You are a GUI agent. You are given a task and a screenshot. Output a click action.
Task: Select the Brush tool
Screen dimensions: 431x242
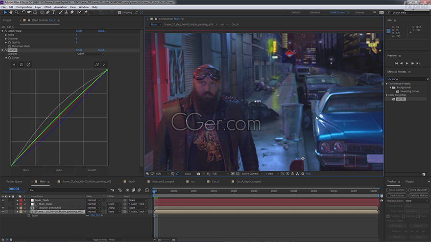61,12
